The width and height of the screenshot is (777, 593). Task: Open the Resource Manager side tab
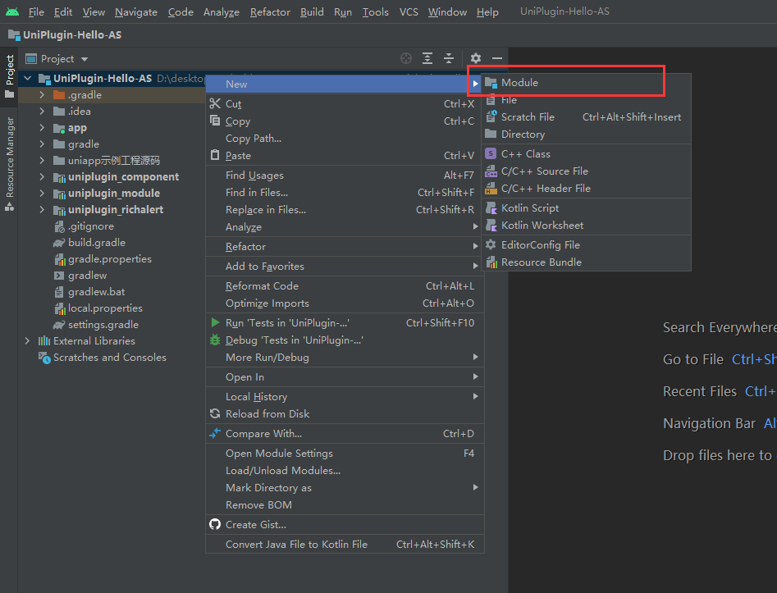[10, 157]
